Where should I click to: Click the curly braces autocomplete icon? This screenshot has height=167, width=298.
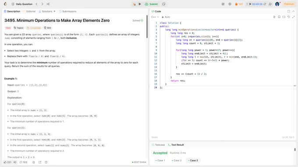[284, 17]
